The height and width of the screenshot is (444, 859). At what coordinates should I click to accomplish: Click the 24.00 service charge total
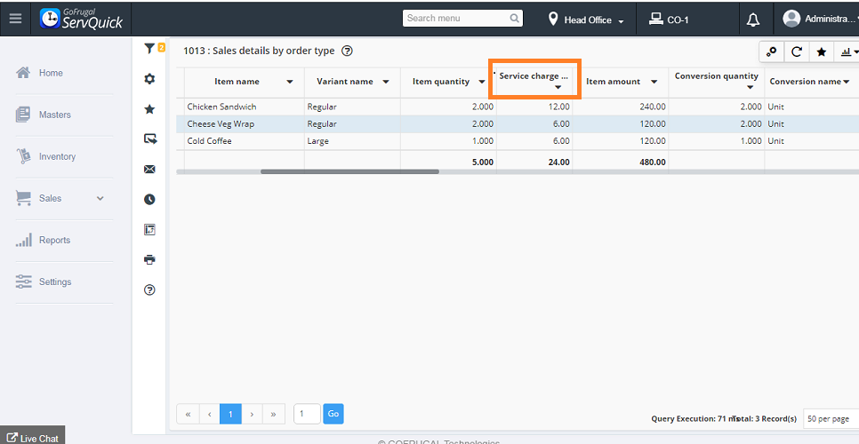coord(558,162)
